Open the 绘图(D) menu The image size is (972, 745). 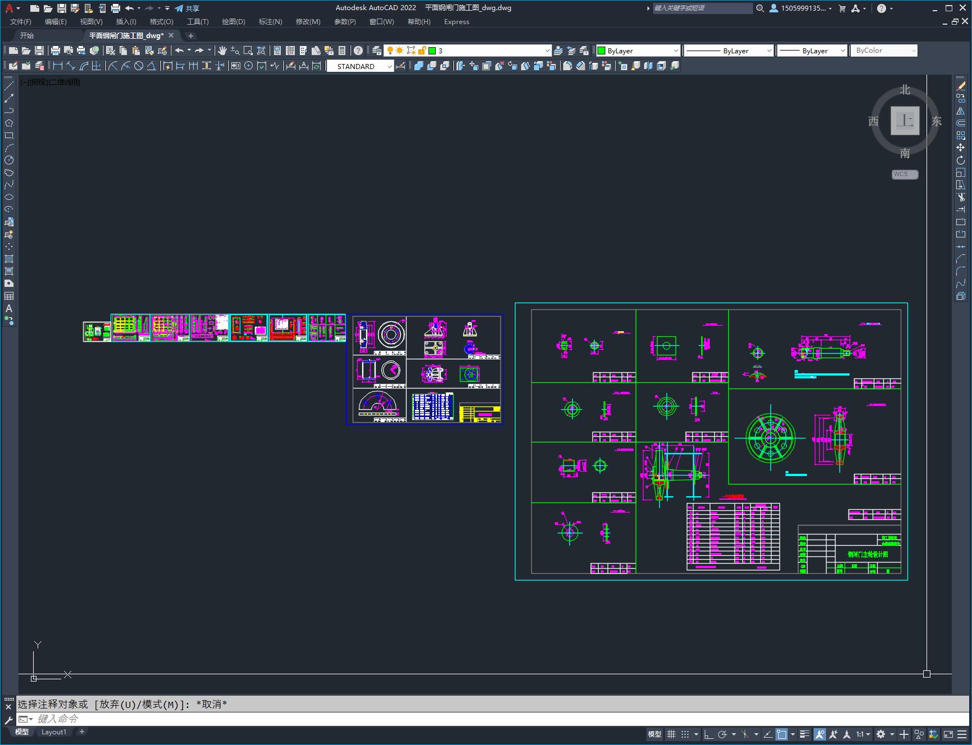coord(233,22)
